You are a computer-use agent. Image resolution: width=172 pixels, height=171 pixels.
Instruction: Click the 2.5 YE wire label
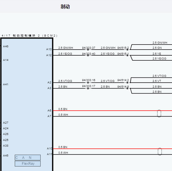(157, 54)
